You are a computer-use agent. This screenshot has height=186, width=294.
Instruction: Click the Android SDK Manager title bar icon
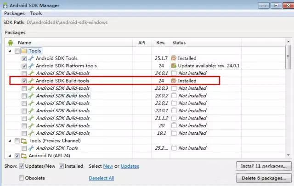(5, 5)
